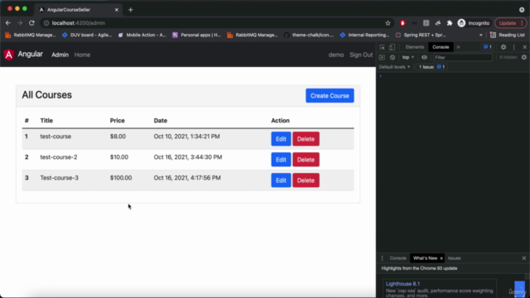Select the Console tab in bottom drawer
Image resolution: width=530 pixels, height=298 pixels.
(397, 258)
